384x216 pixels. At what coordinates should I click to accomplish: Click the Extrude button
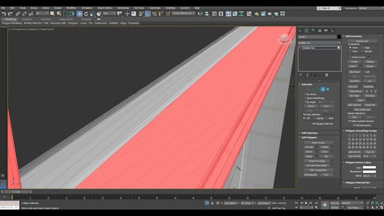309,147
